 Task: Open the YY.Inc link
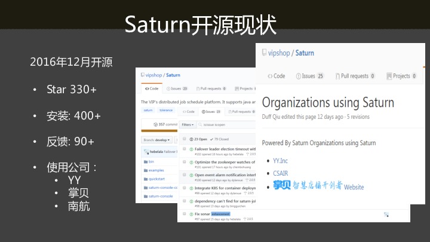click(x=280, y=161)
